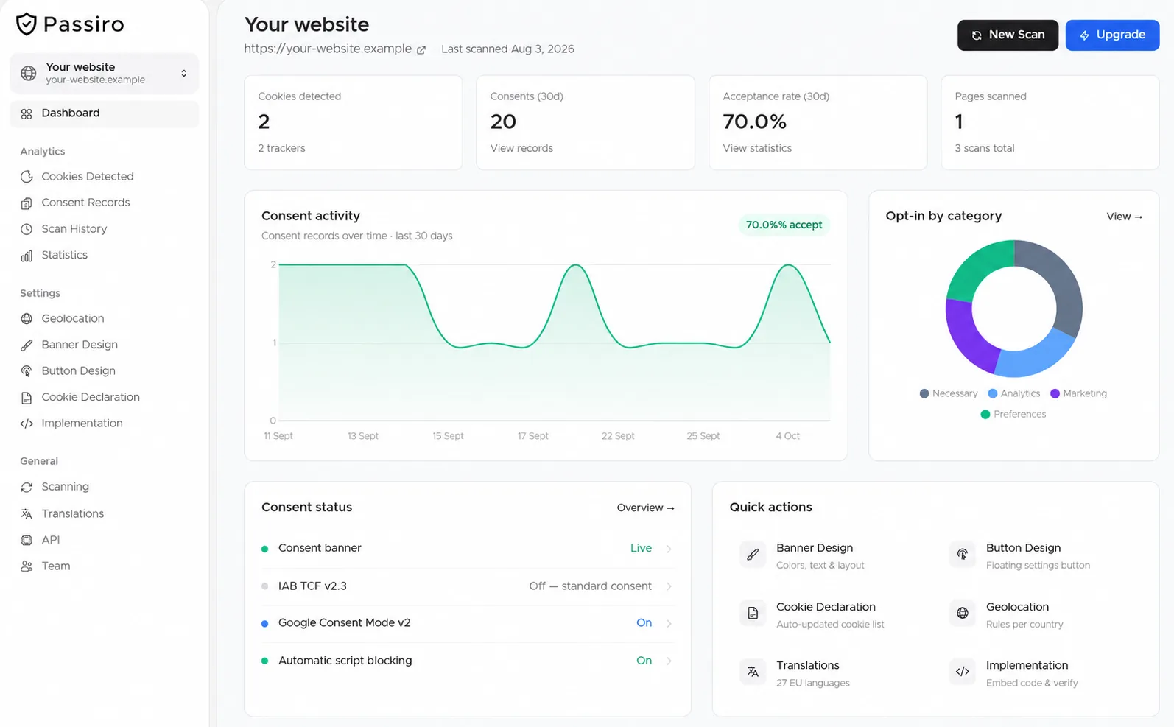
Task: Expand the Automatic script blocking chevron
Action: [669, 661]
